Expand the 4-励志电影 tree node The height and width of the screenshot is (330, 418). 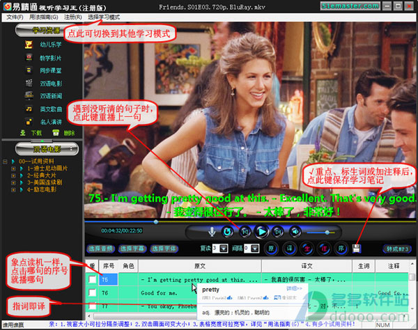(13, 190)
